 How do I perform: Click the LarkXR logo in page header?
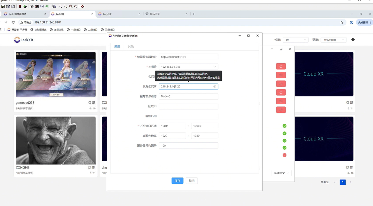(x=24, y=40)
